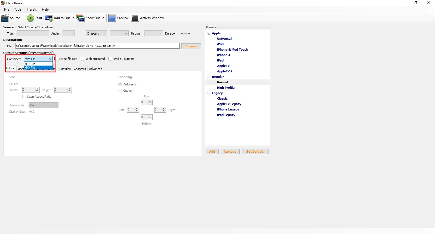Click the Add to Queue icon

click(x=49, y=18)
